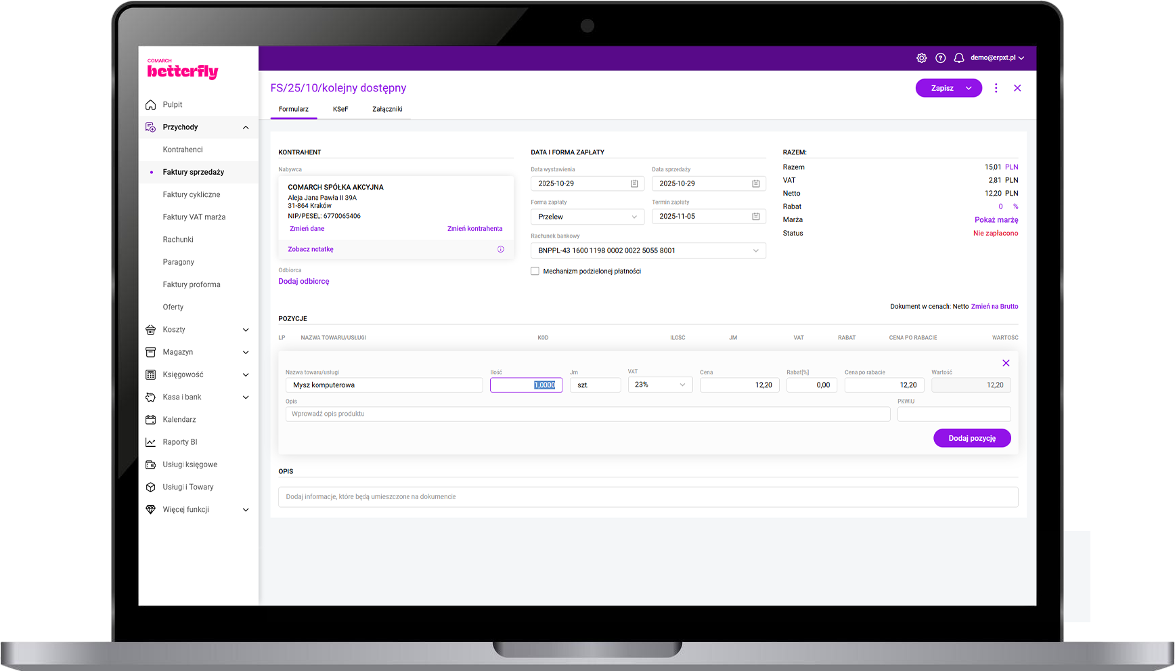
Task: Open the VAT rate 23% dropdown
Action: [660, 385]
